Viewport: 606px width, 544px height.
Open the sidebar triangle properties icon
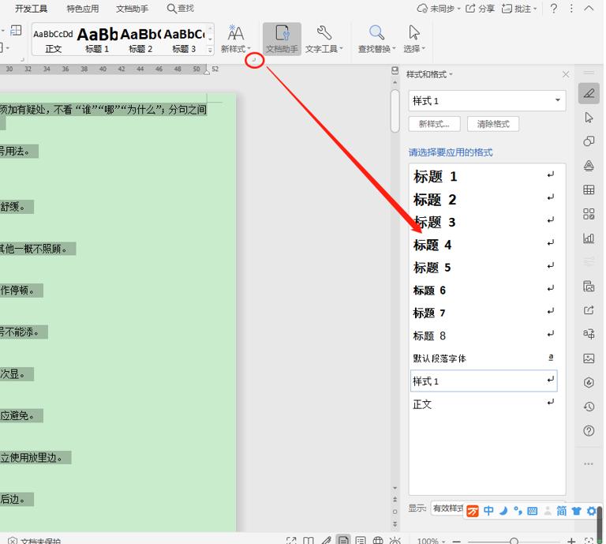click(x=589, y=166)
